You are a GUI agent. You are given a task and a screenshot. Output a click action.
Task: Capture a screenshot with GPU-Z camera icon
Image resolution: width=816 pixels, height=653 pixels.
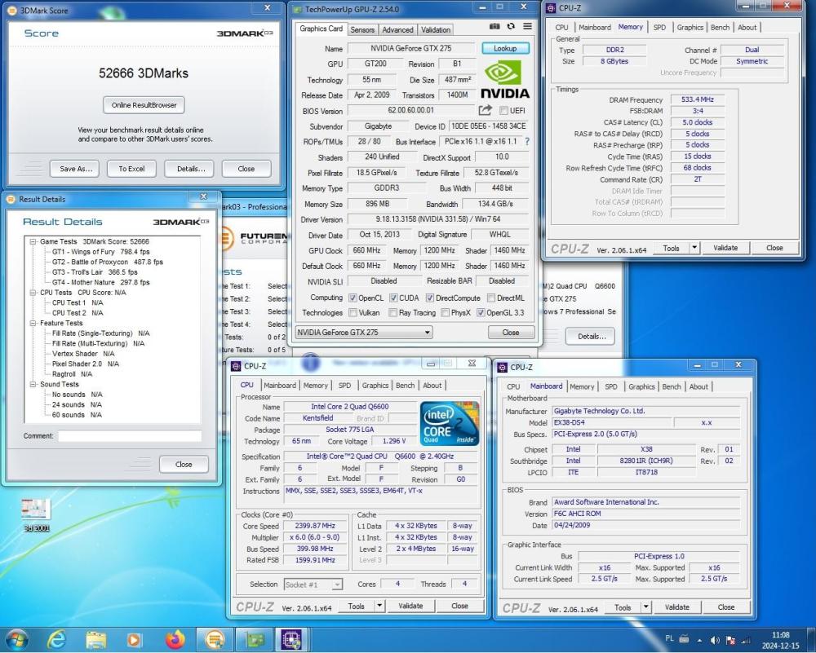point(494,27)
